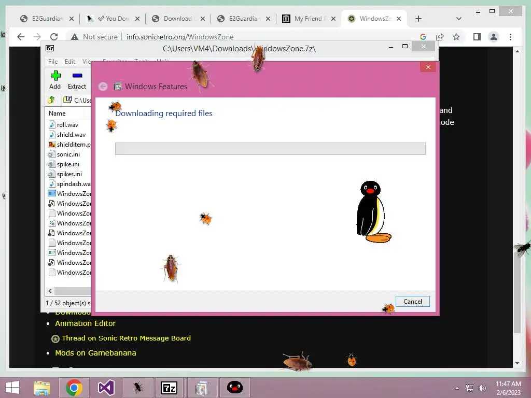Click the share page icon
The height and width of the screenshot is (398, 531).
pyautogui.click(x=440, y=37)
